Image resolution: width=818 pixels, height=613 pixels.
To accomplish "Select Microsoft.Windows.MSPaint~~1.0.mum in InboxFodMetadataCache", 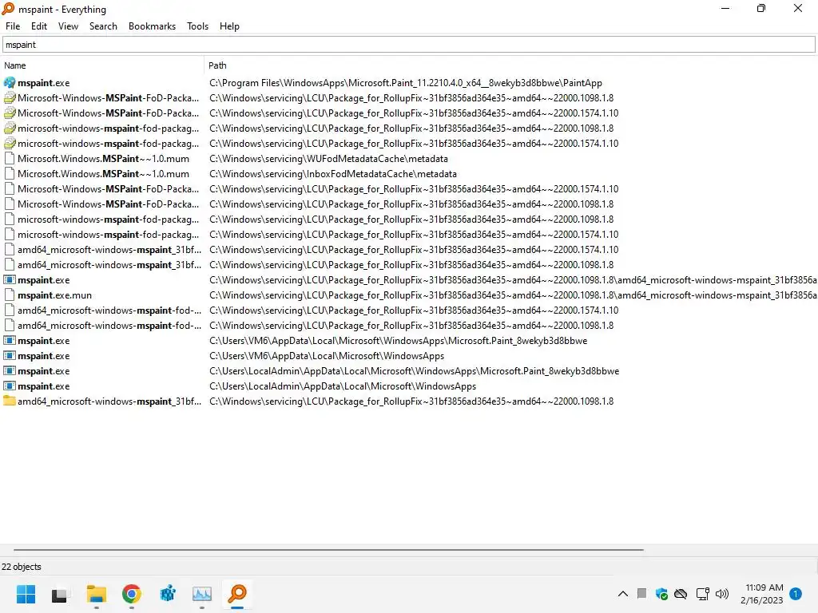I will pos(103,173).
